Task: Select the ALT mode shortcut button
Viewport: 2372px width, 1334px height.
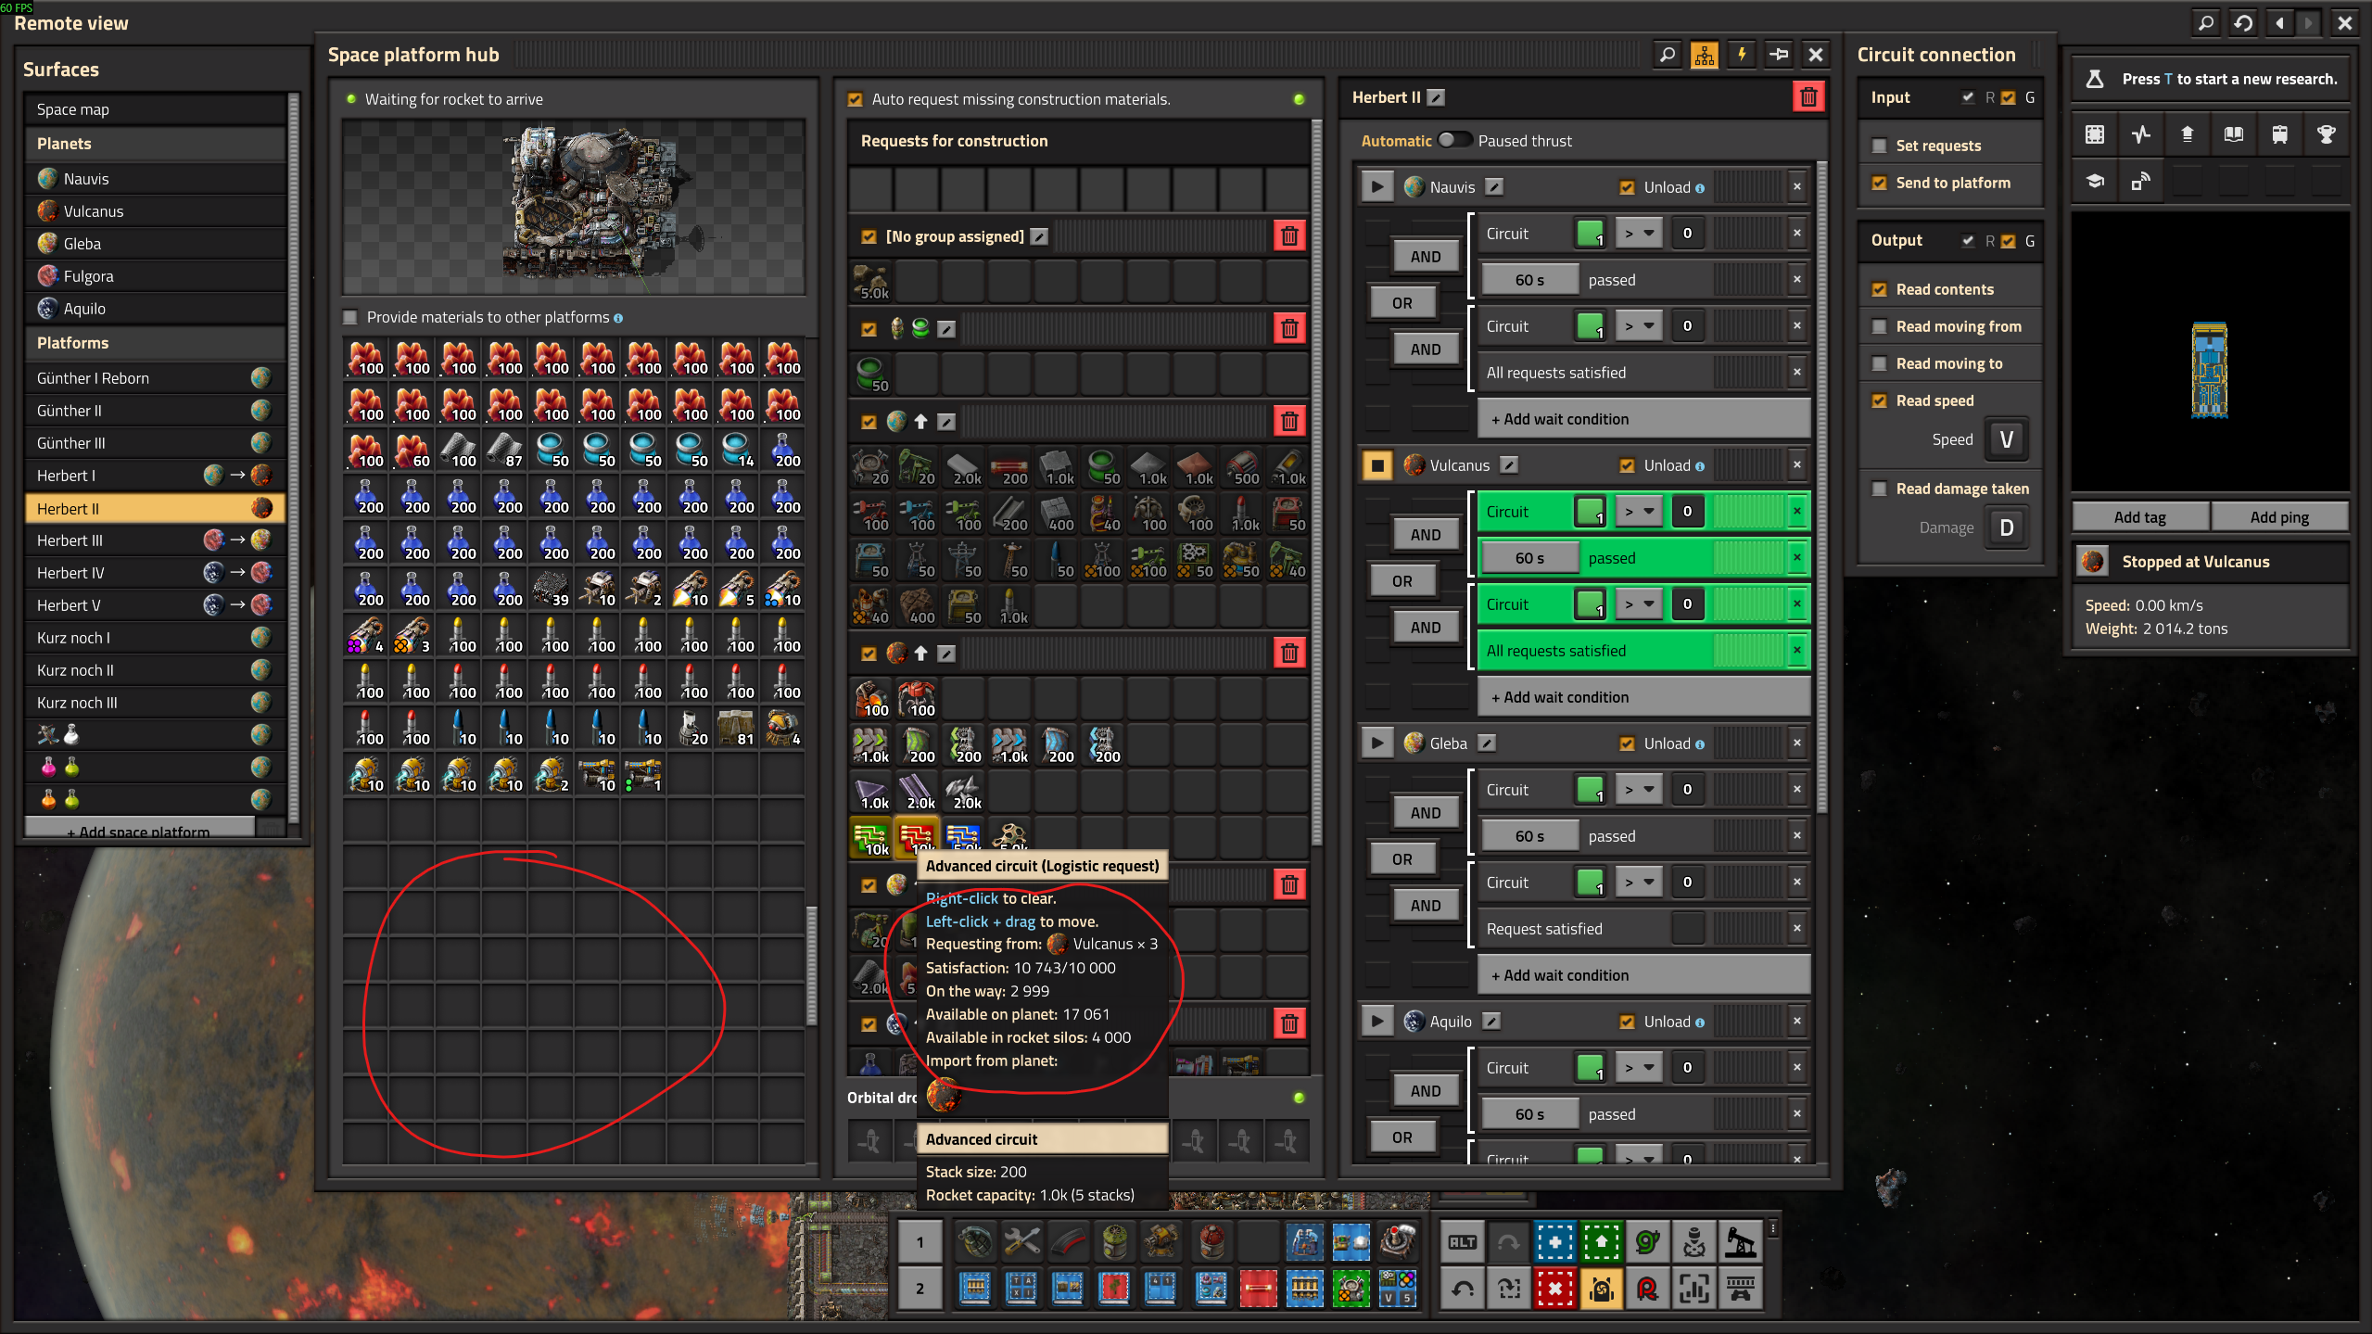Action: pyautogui.click(x=1462, y=1242)
